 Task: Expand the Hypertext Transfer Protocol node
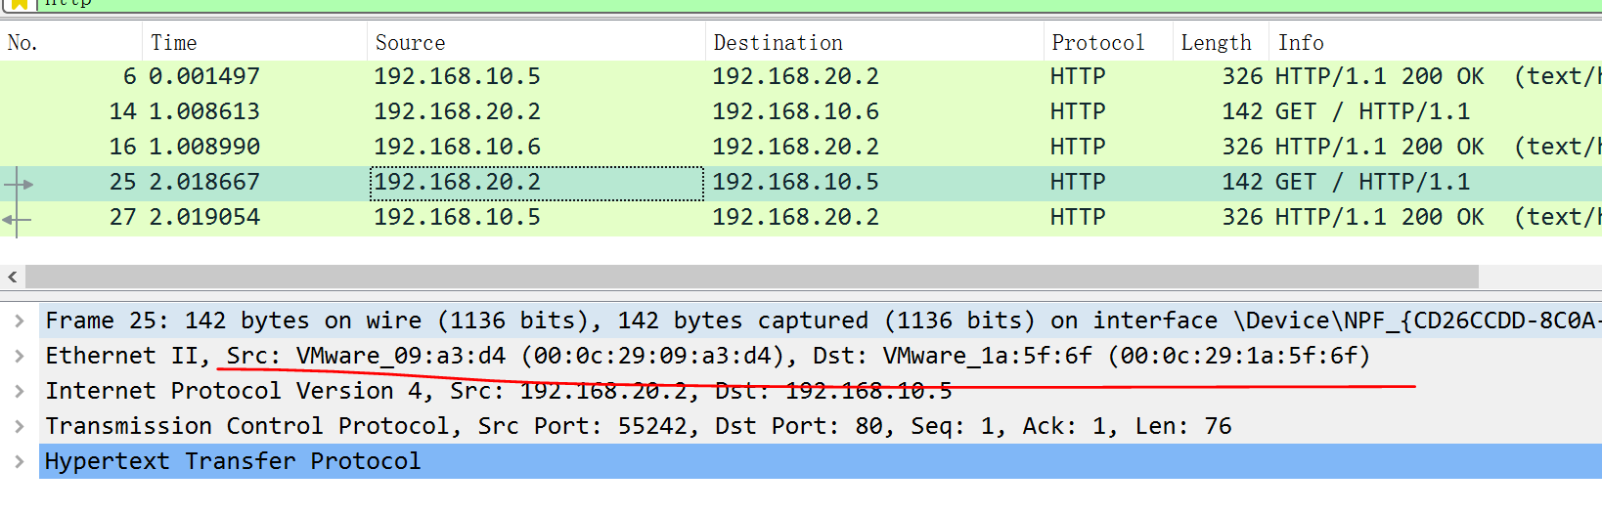pyautogui.click(x=20, y=461)
